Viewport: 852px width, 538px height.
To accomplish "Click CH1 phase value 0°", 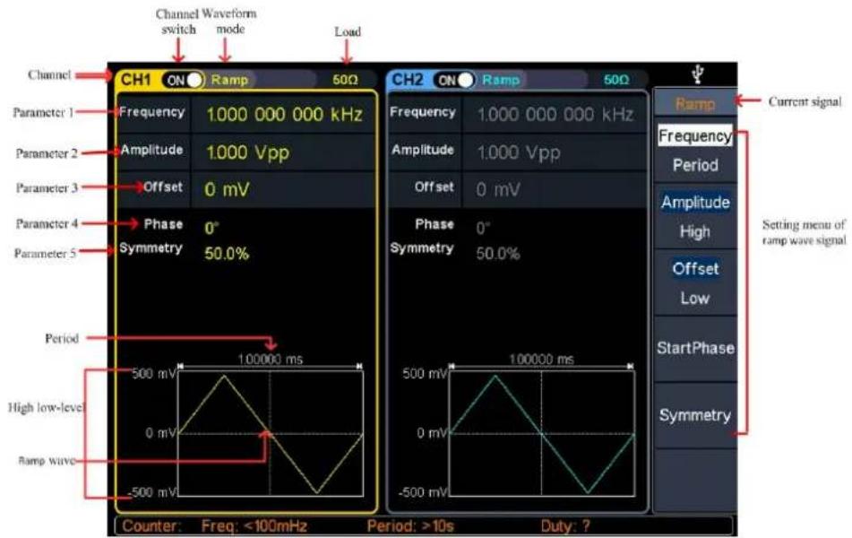I will tap(211, 228).
